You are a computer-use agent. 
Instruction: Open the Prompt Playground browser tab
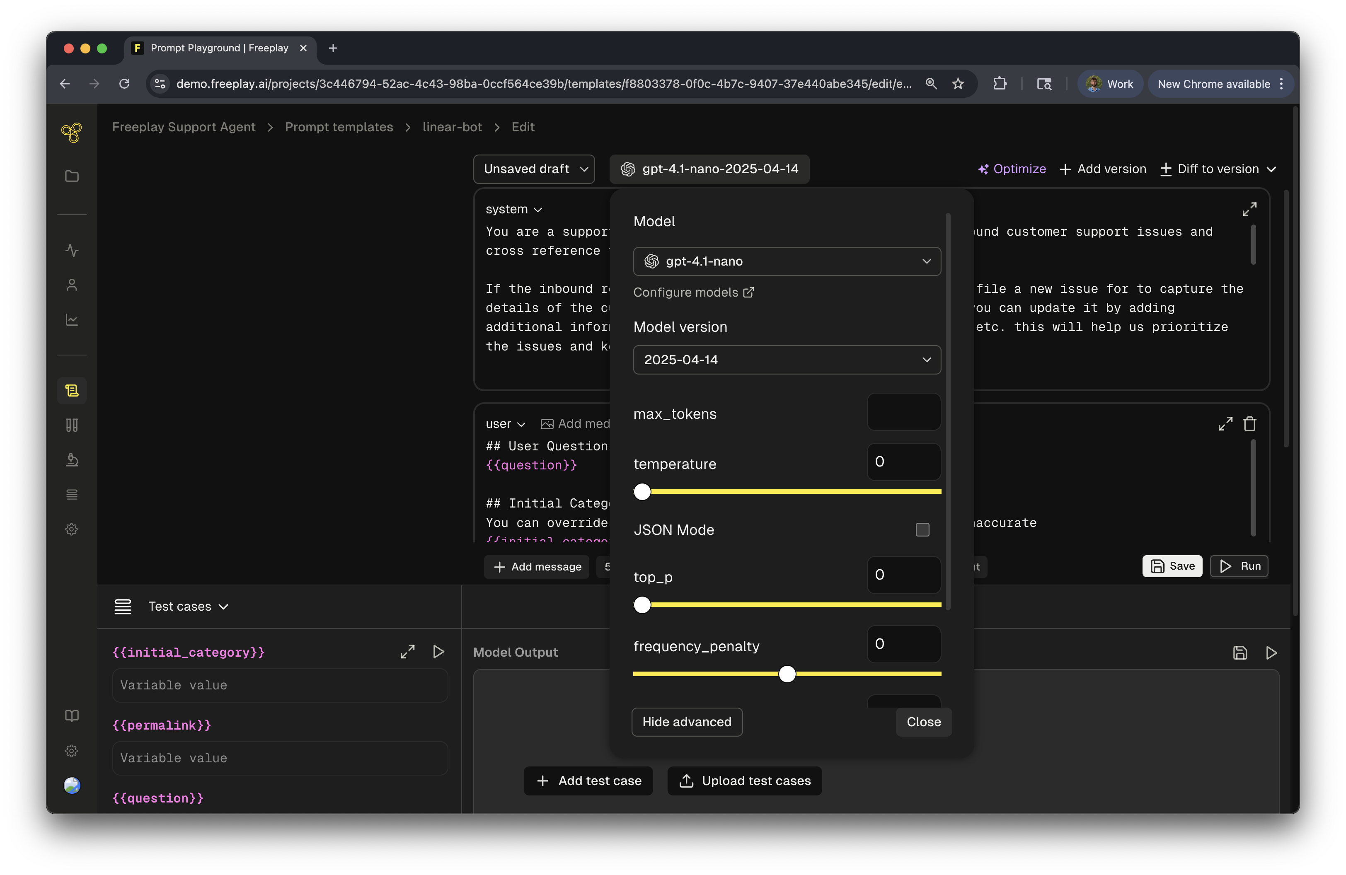(x=219, y=48)
